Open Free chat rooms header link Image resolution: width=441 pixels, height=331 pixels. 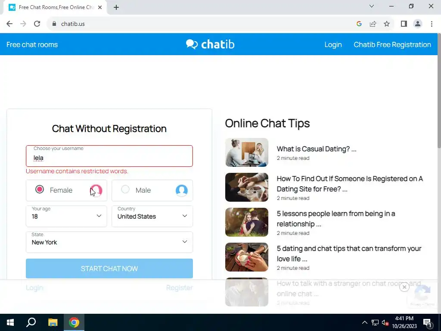coord(32,44)
